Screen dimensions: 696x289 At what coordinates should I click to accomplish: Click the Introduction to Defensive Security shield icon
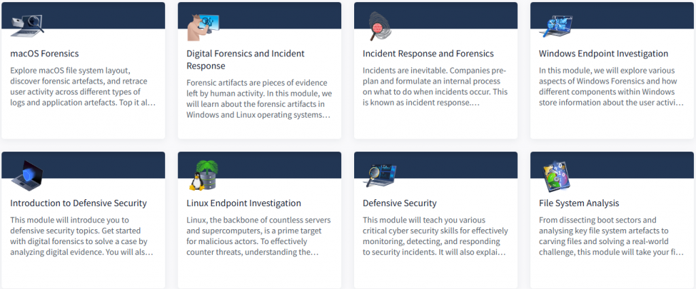point(27,175)
